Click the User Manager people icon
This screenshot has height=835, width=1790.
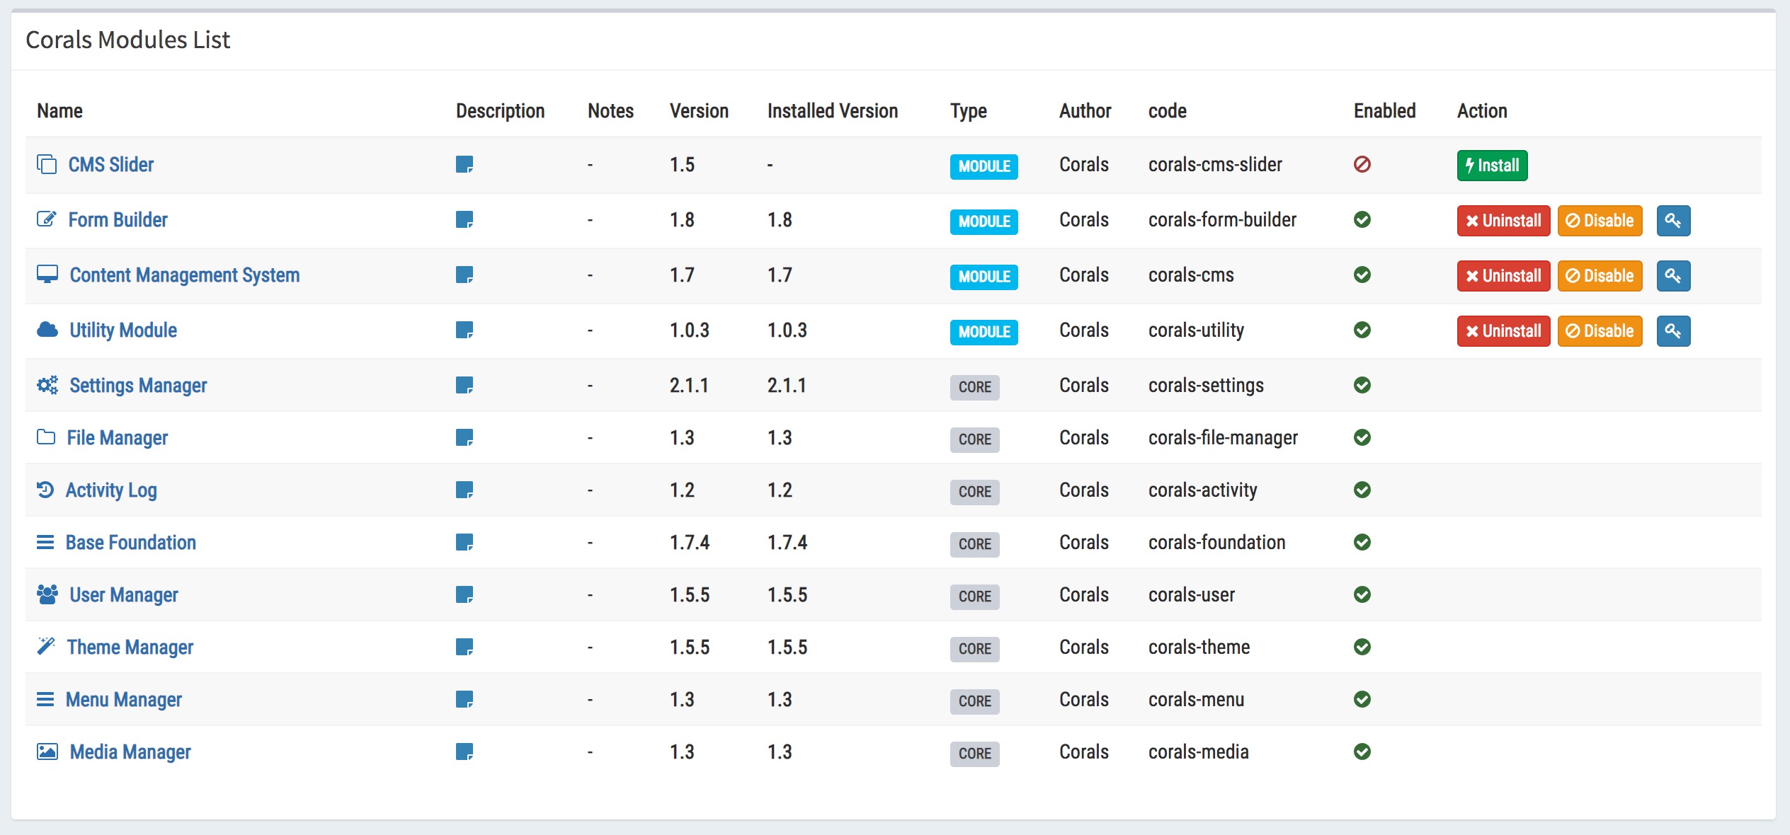pyautogui.click(x=47, y=594)
